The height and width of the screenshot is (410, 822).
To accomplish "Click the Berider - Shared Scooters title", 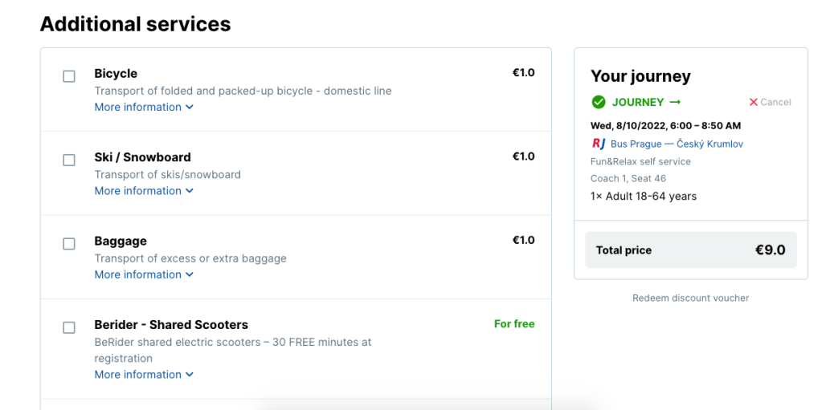I will tap(171, 325).
